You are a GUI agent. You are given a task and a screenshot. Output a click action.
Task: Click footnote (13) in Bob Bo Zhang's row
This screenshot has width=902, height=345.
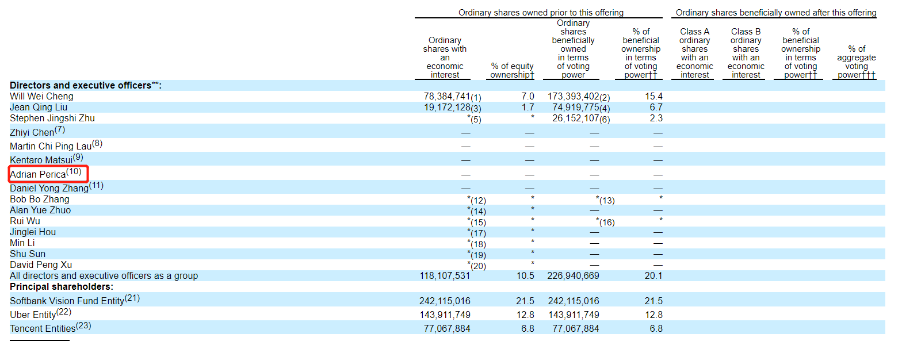click(x=607, y=201)
